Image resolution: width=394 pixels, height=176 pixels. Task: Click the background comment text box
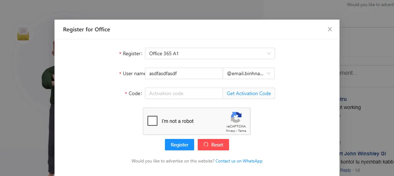[x=367, y=73]
